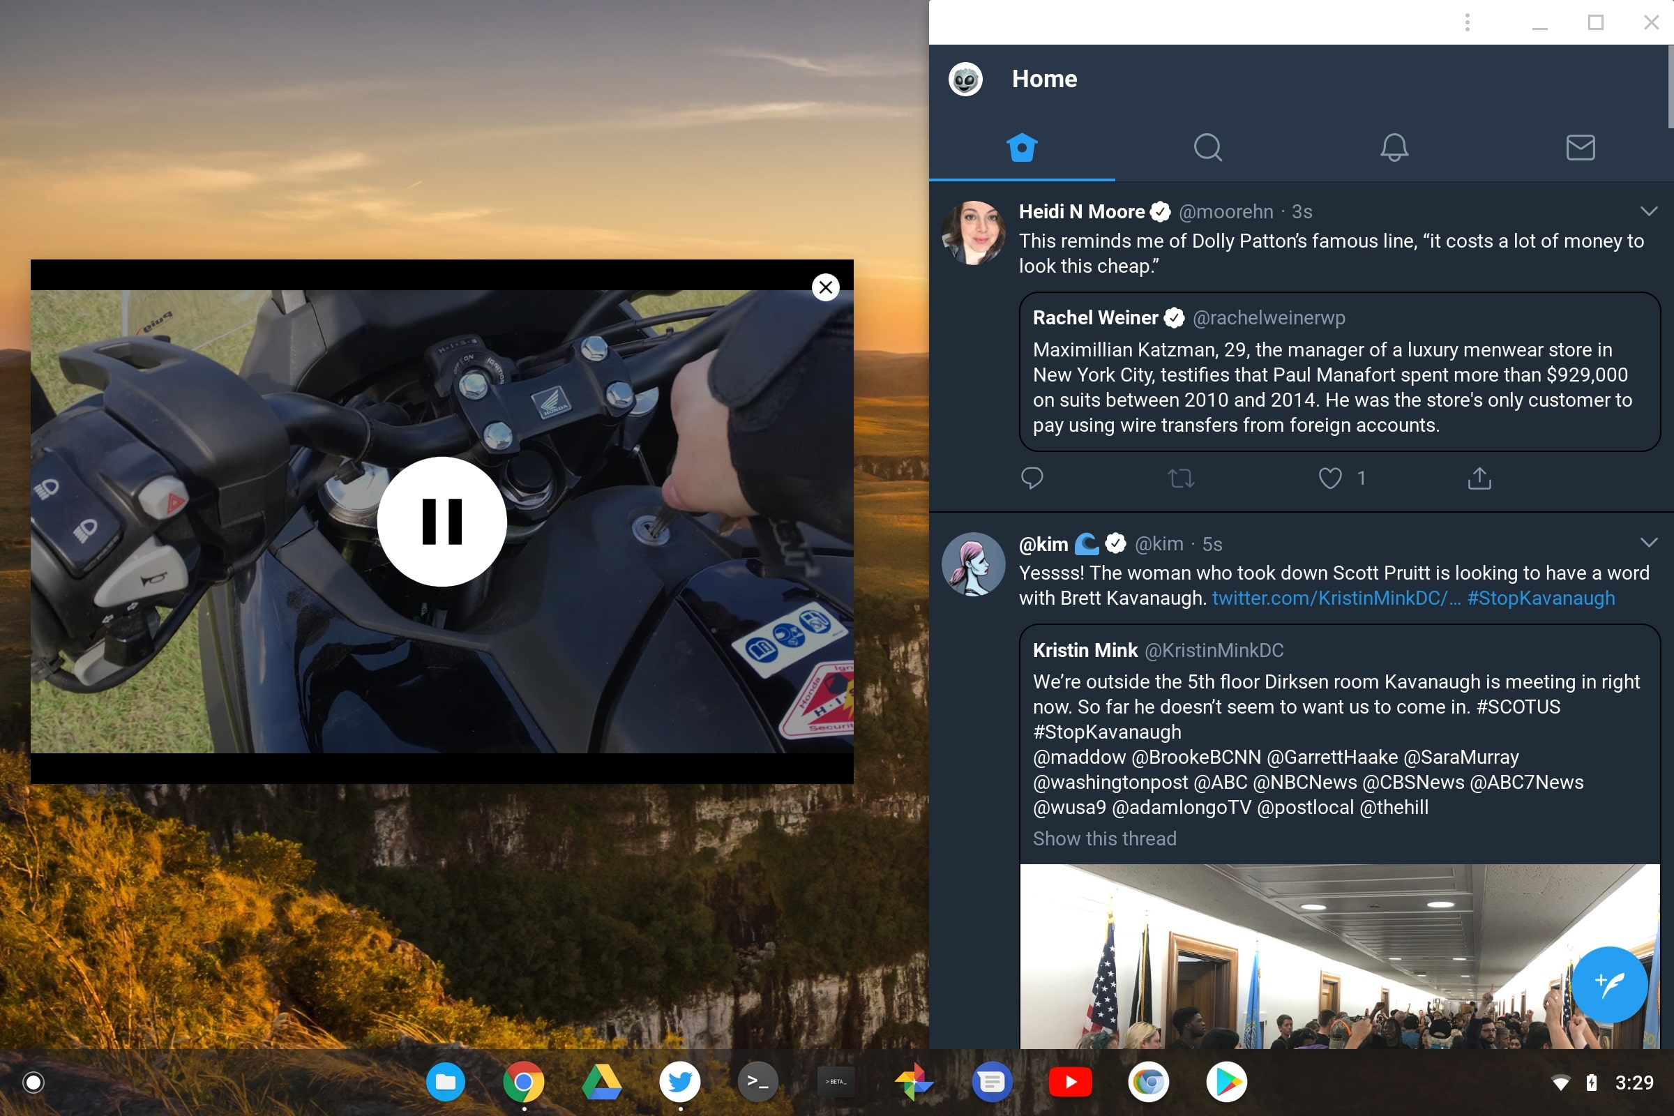Expand the #StopKavanaugh thread
The height and width of the screenshot is (1116, 1674).
1103,838
